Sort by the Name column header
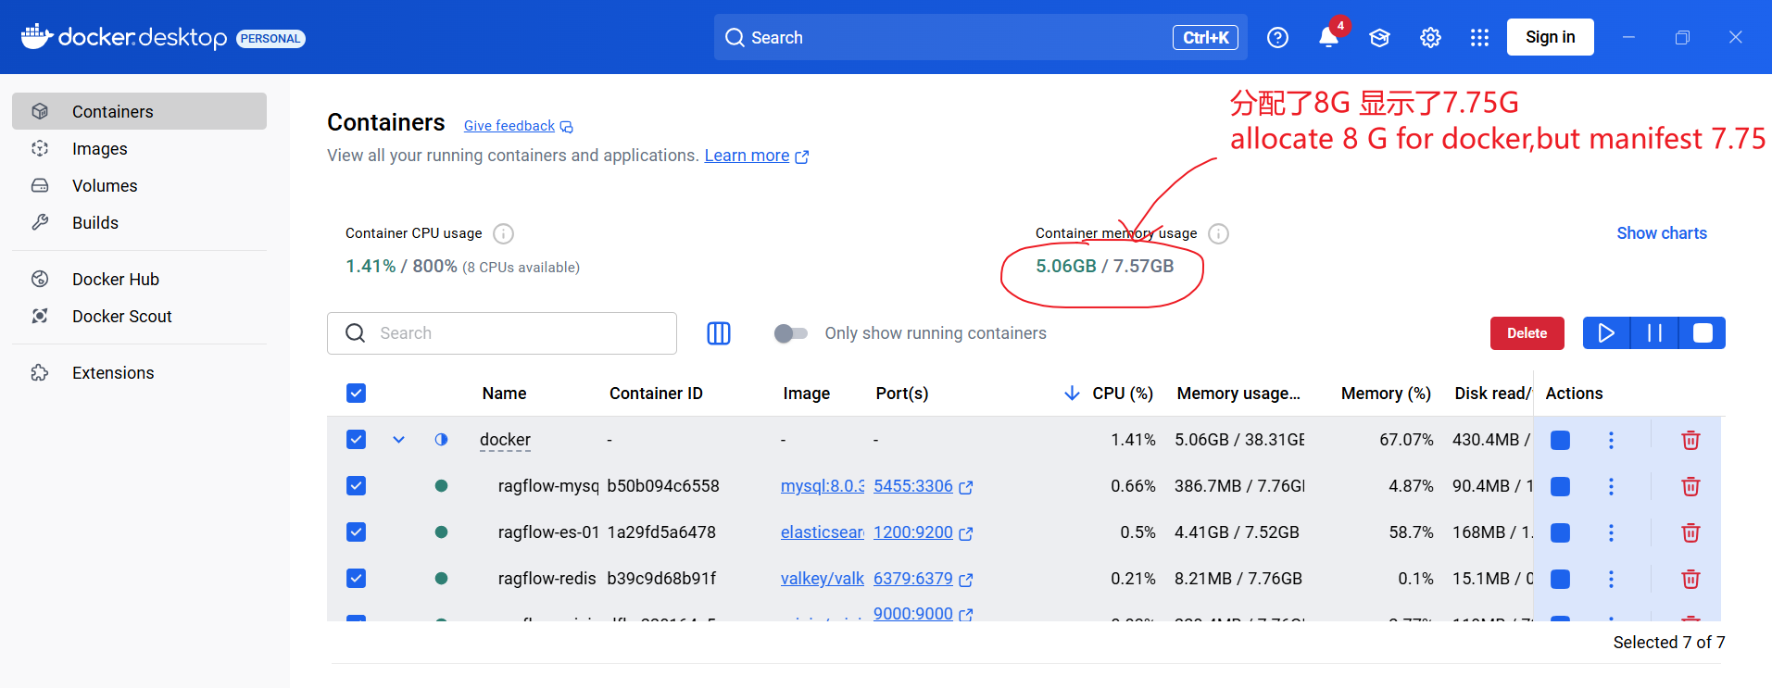This screenshot has height=688, width=1772. point(504,394)
